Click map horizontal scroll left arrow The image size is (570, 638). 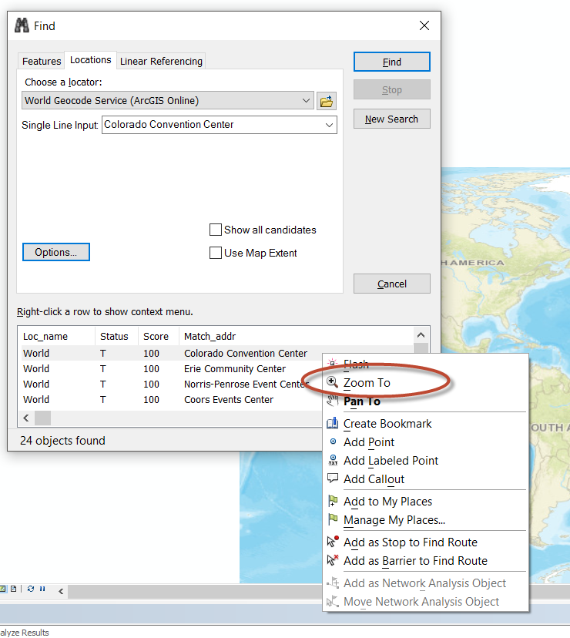(61, 591)
